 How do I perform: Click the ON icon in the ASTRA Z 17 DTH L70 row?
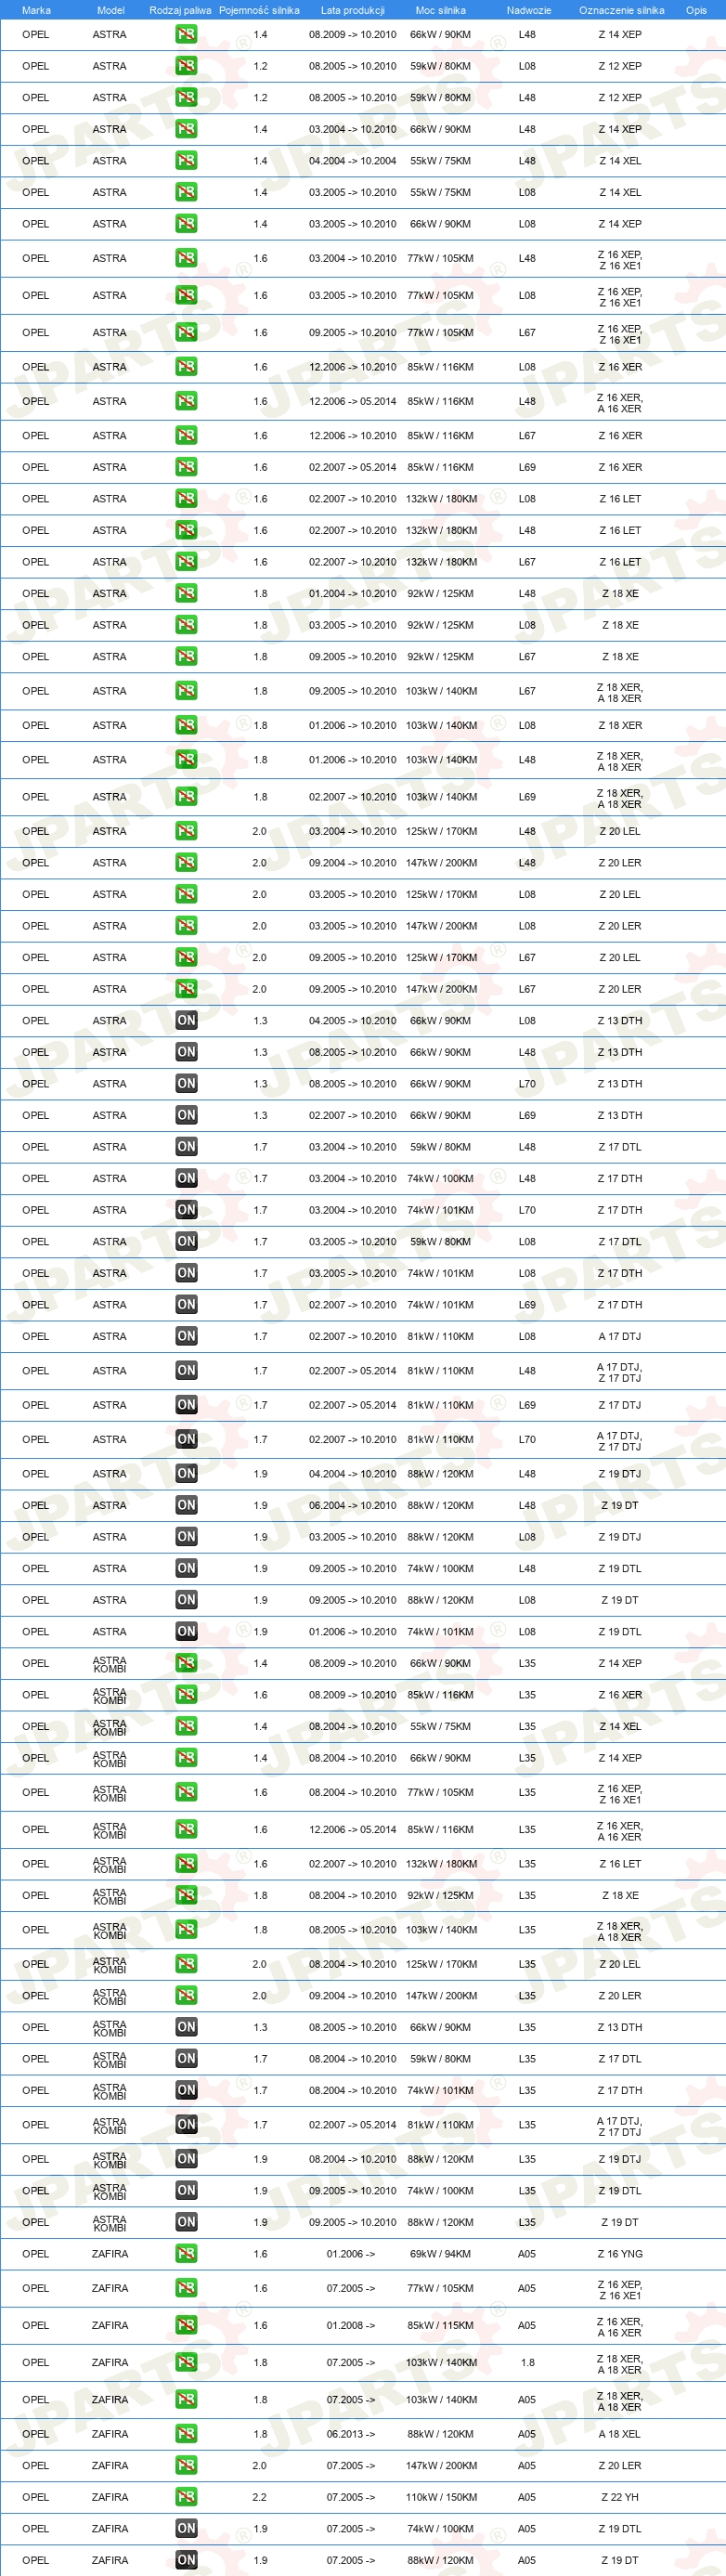tap(186, 1209)
